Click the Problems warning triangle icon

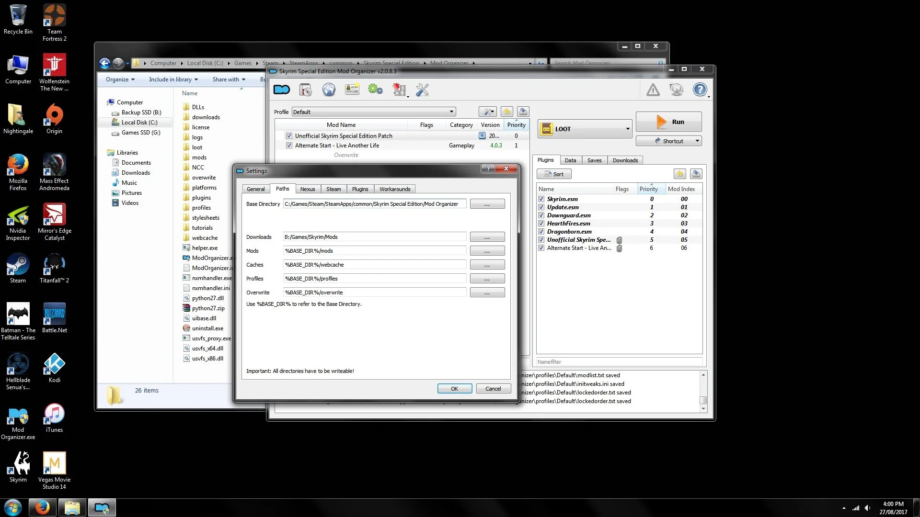(x=653, y=90)
